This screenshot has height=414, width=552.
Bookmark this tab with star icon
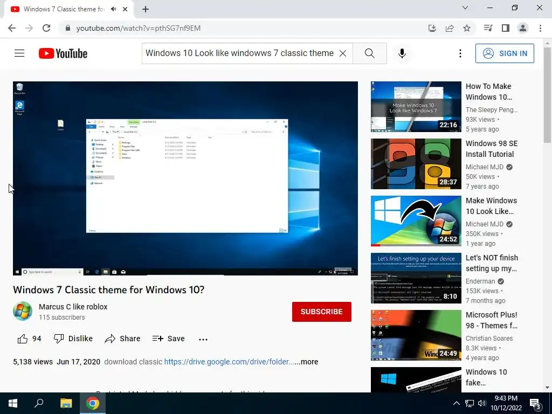pyautogui.click(x=467, y=28)
